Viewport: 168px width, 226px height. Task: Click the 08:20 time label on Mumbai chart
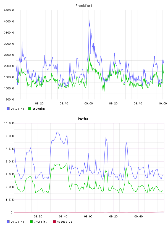(38, 216)
